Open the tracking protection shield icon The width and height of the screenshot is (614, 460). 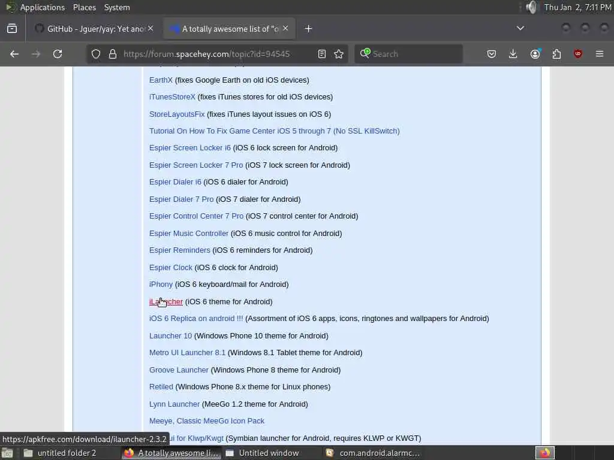tap(96, 54)
